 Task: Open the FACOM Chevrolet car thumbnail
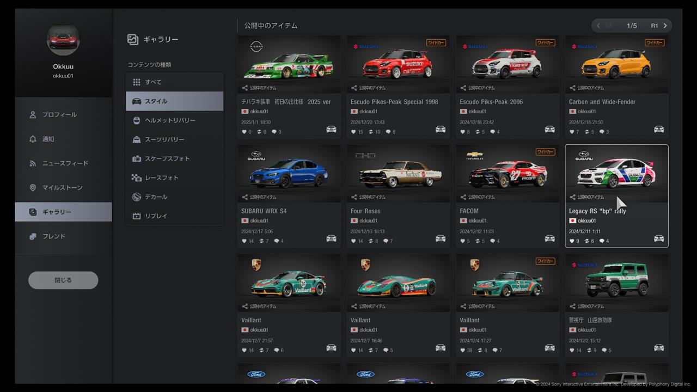[508, 174]
